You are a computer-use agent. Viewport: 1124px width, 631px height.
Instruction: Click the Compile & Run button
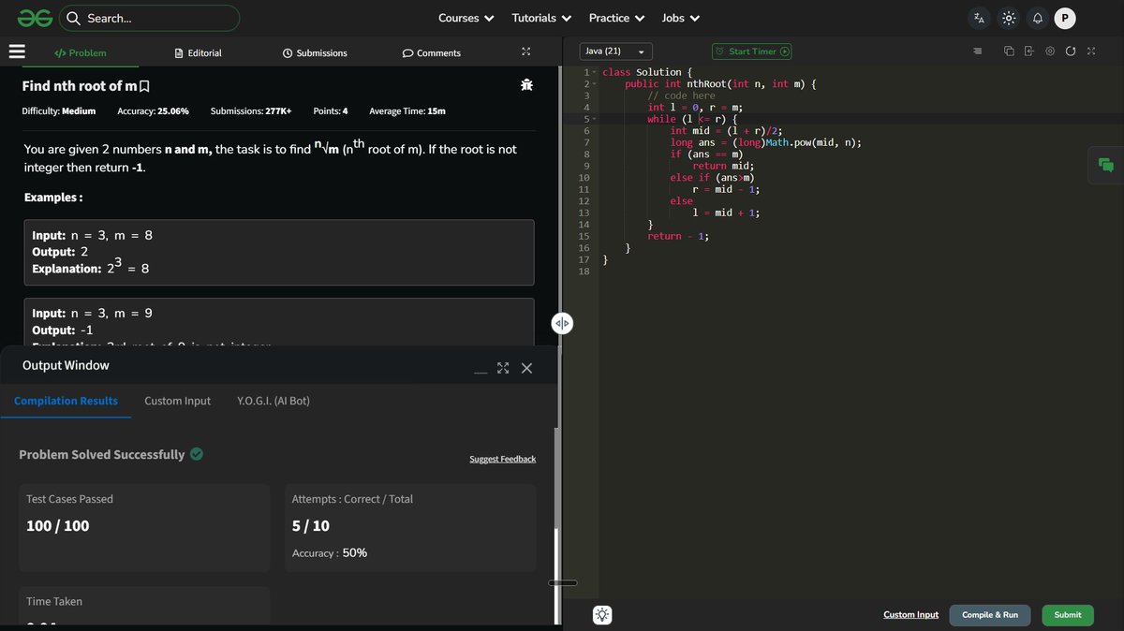click(990, 615)
